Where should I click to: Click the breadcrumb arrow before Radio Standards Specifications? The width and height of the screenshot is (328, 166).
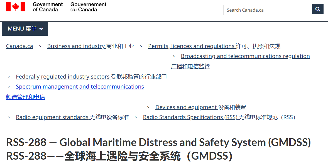point(136,117)
